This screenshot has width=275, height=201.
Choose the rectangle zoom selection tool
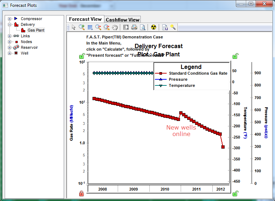click(x=90, y=27)
